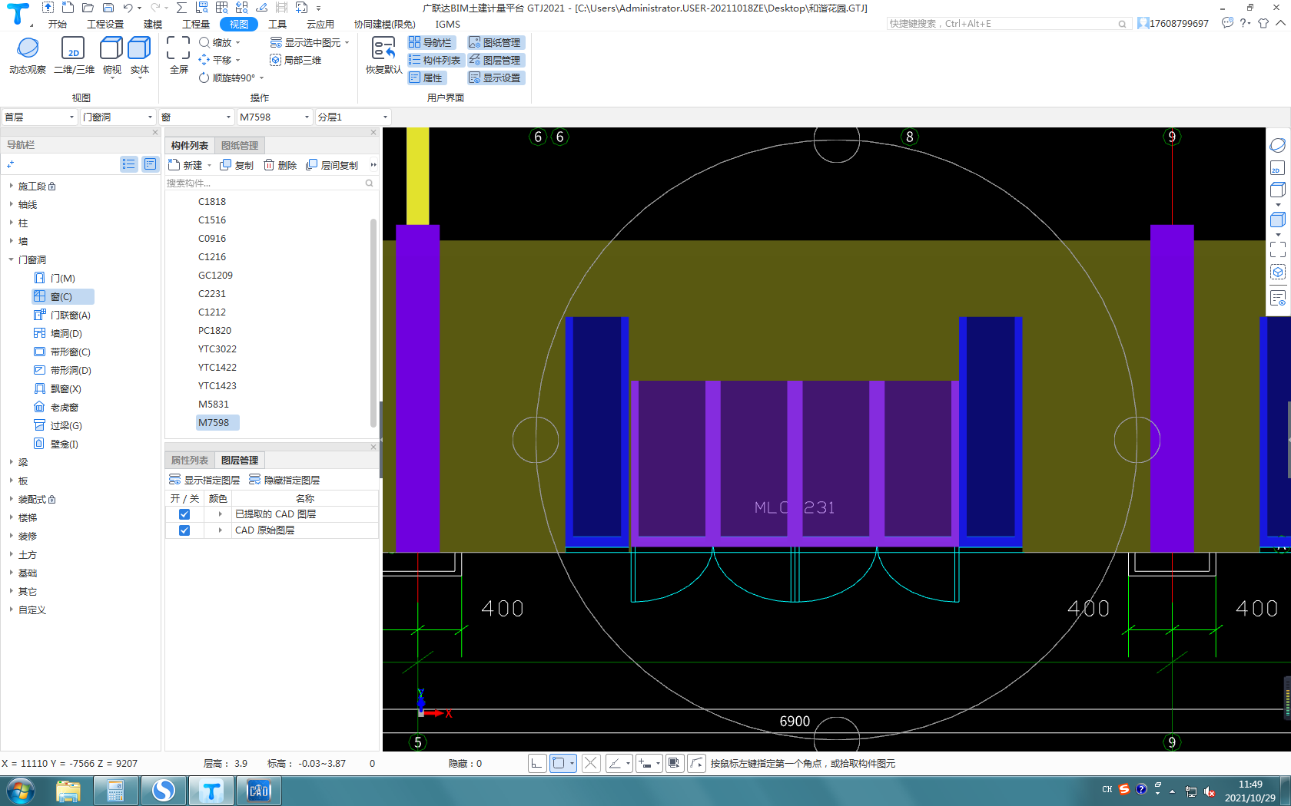Open the 门窗洞 category dropdown

118,117
